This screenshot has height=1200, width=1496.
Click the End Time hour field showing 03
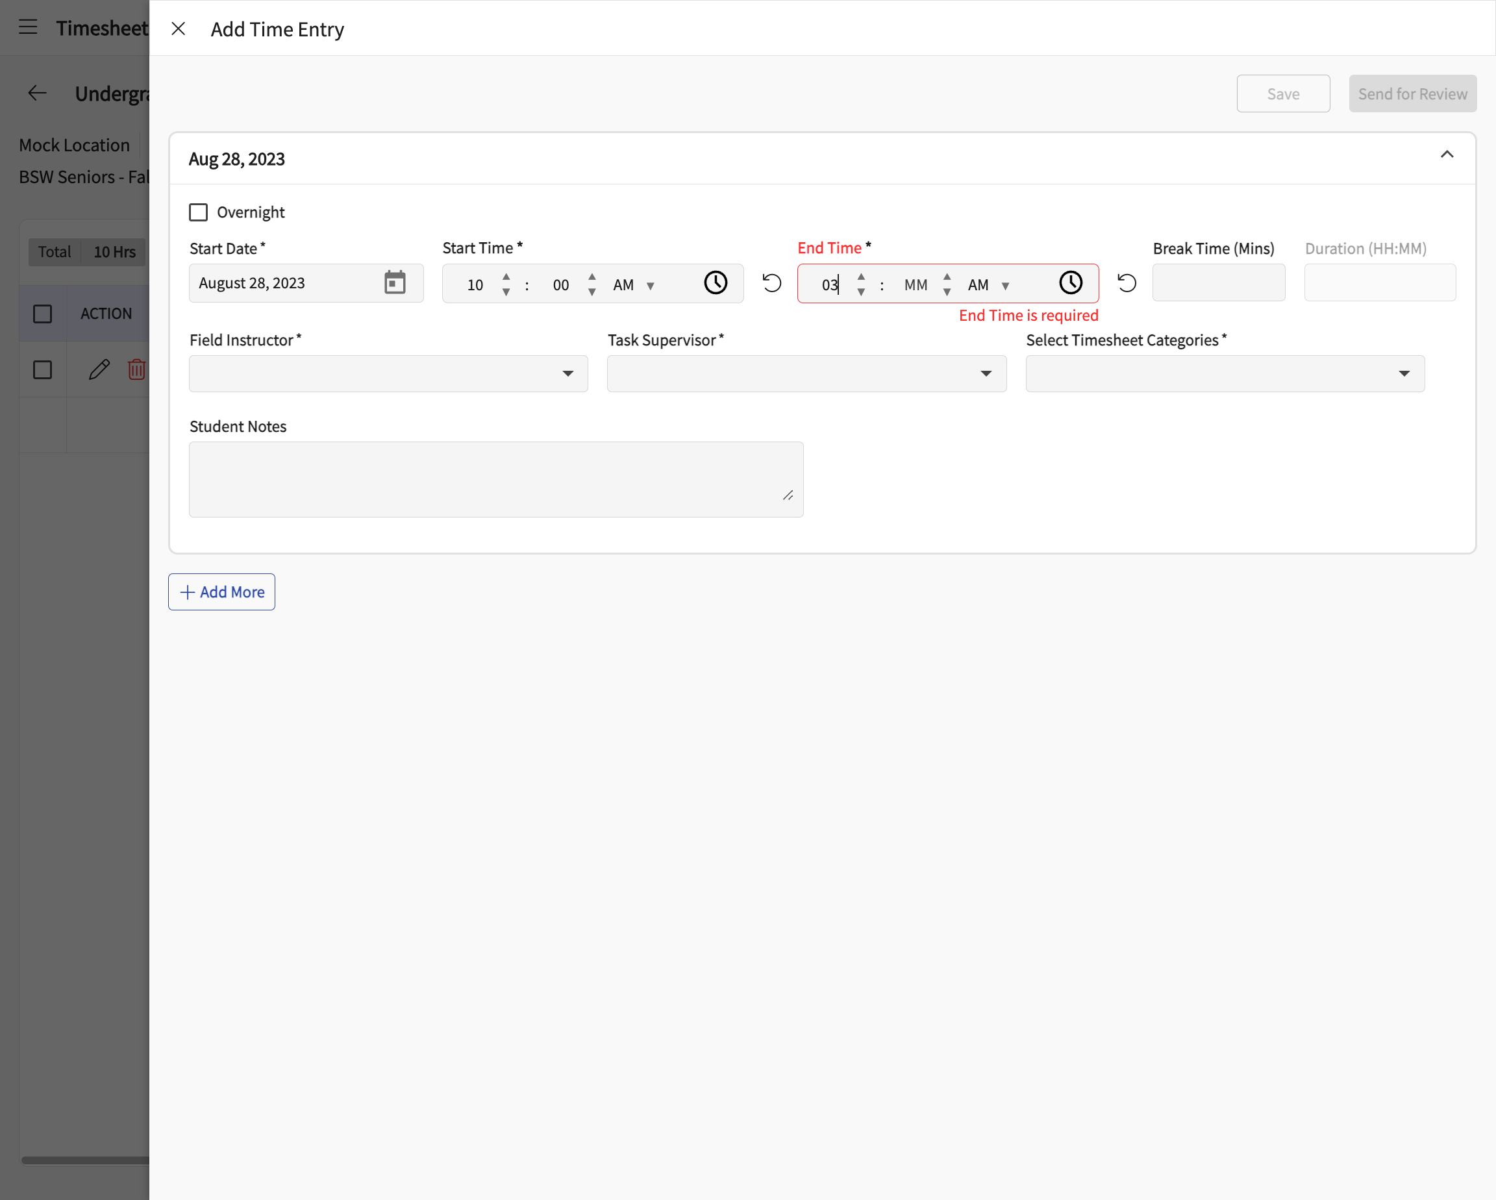click(x=830, y=284)
